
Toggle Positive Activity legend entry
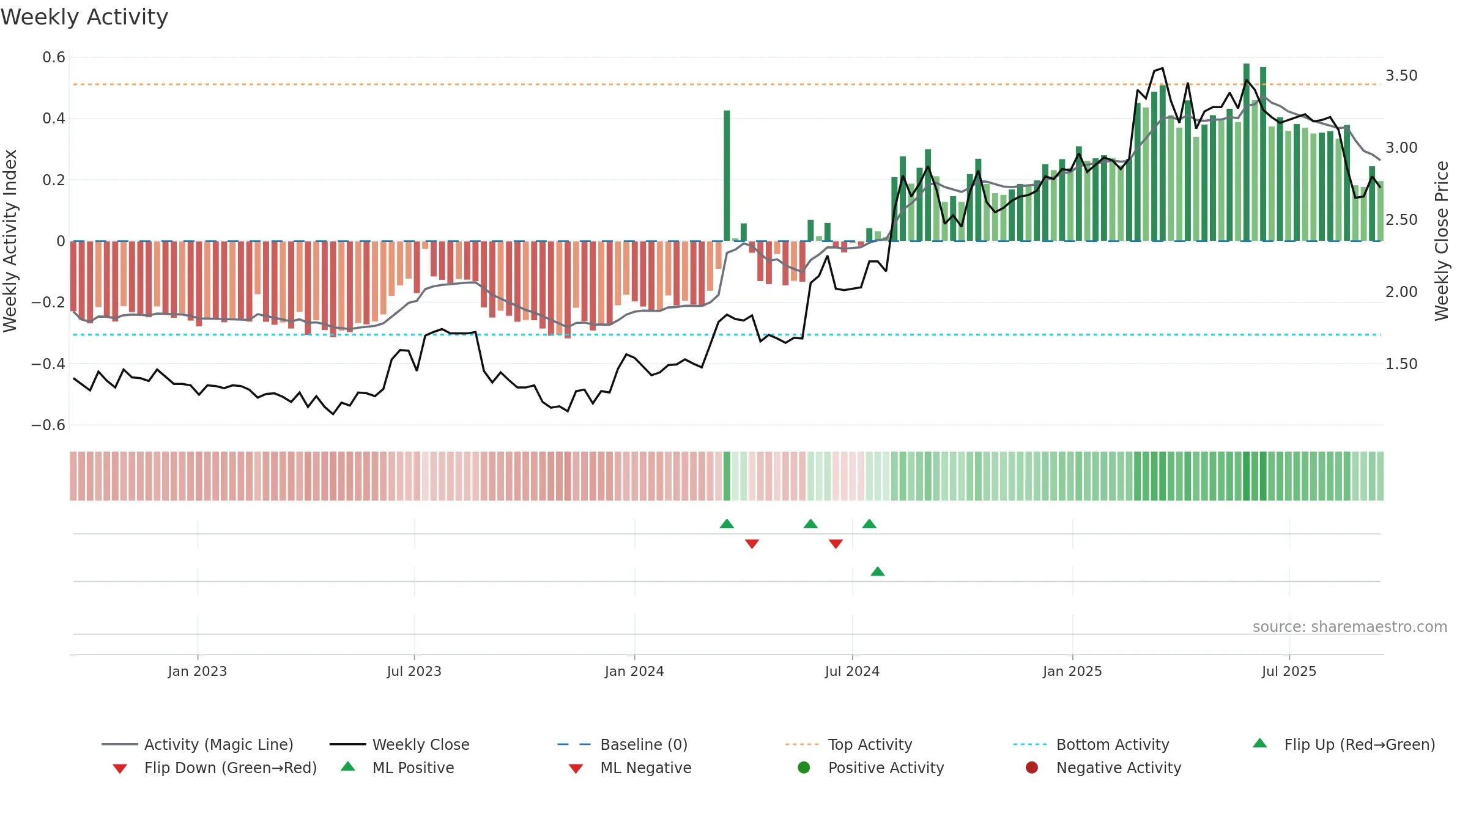(x=870, y=768)
